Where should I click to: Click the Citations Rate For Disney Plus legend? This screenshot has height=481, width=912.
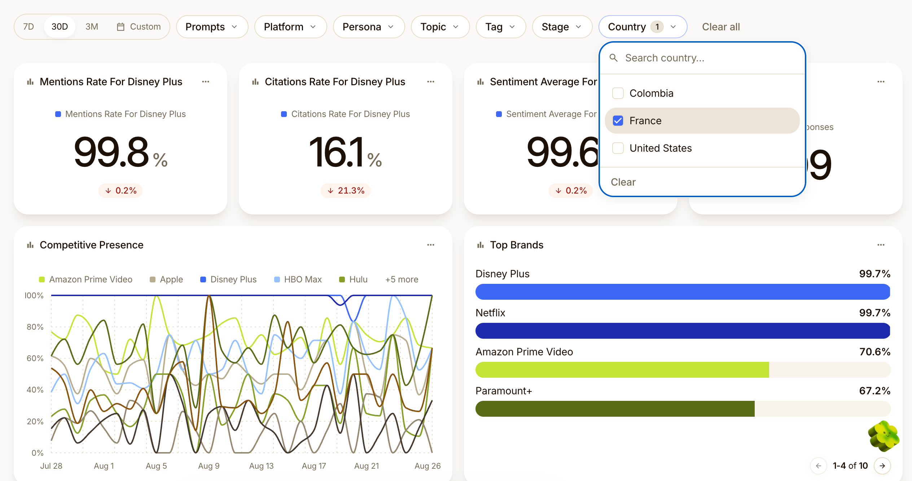(x=346, y=114)
